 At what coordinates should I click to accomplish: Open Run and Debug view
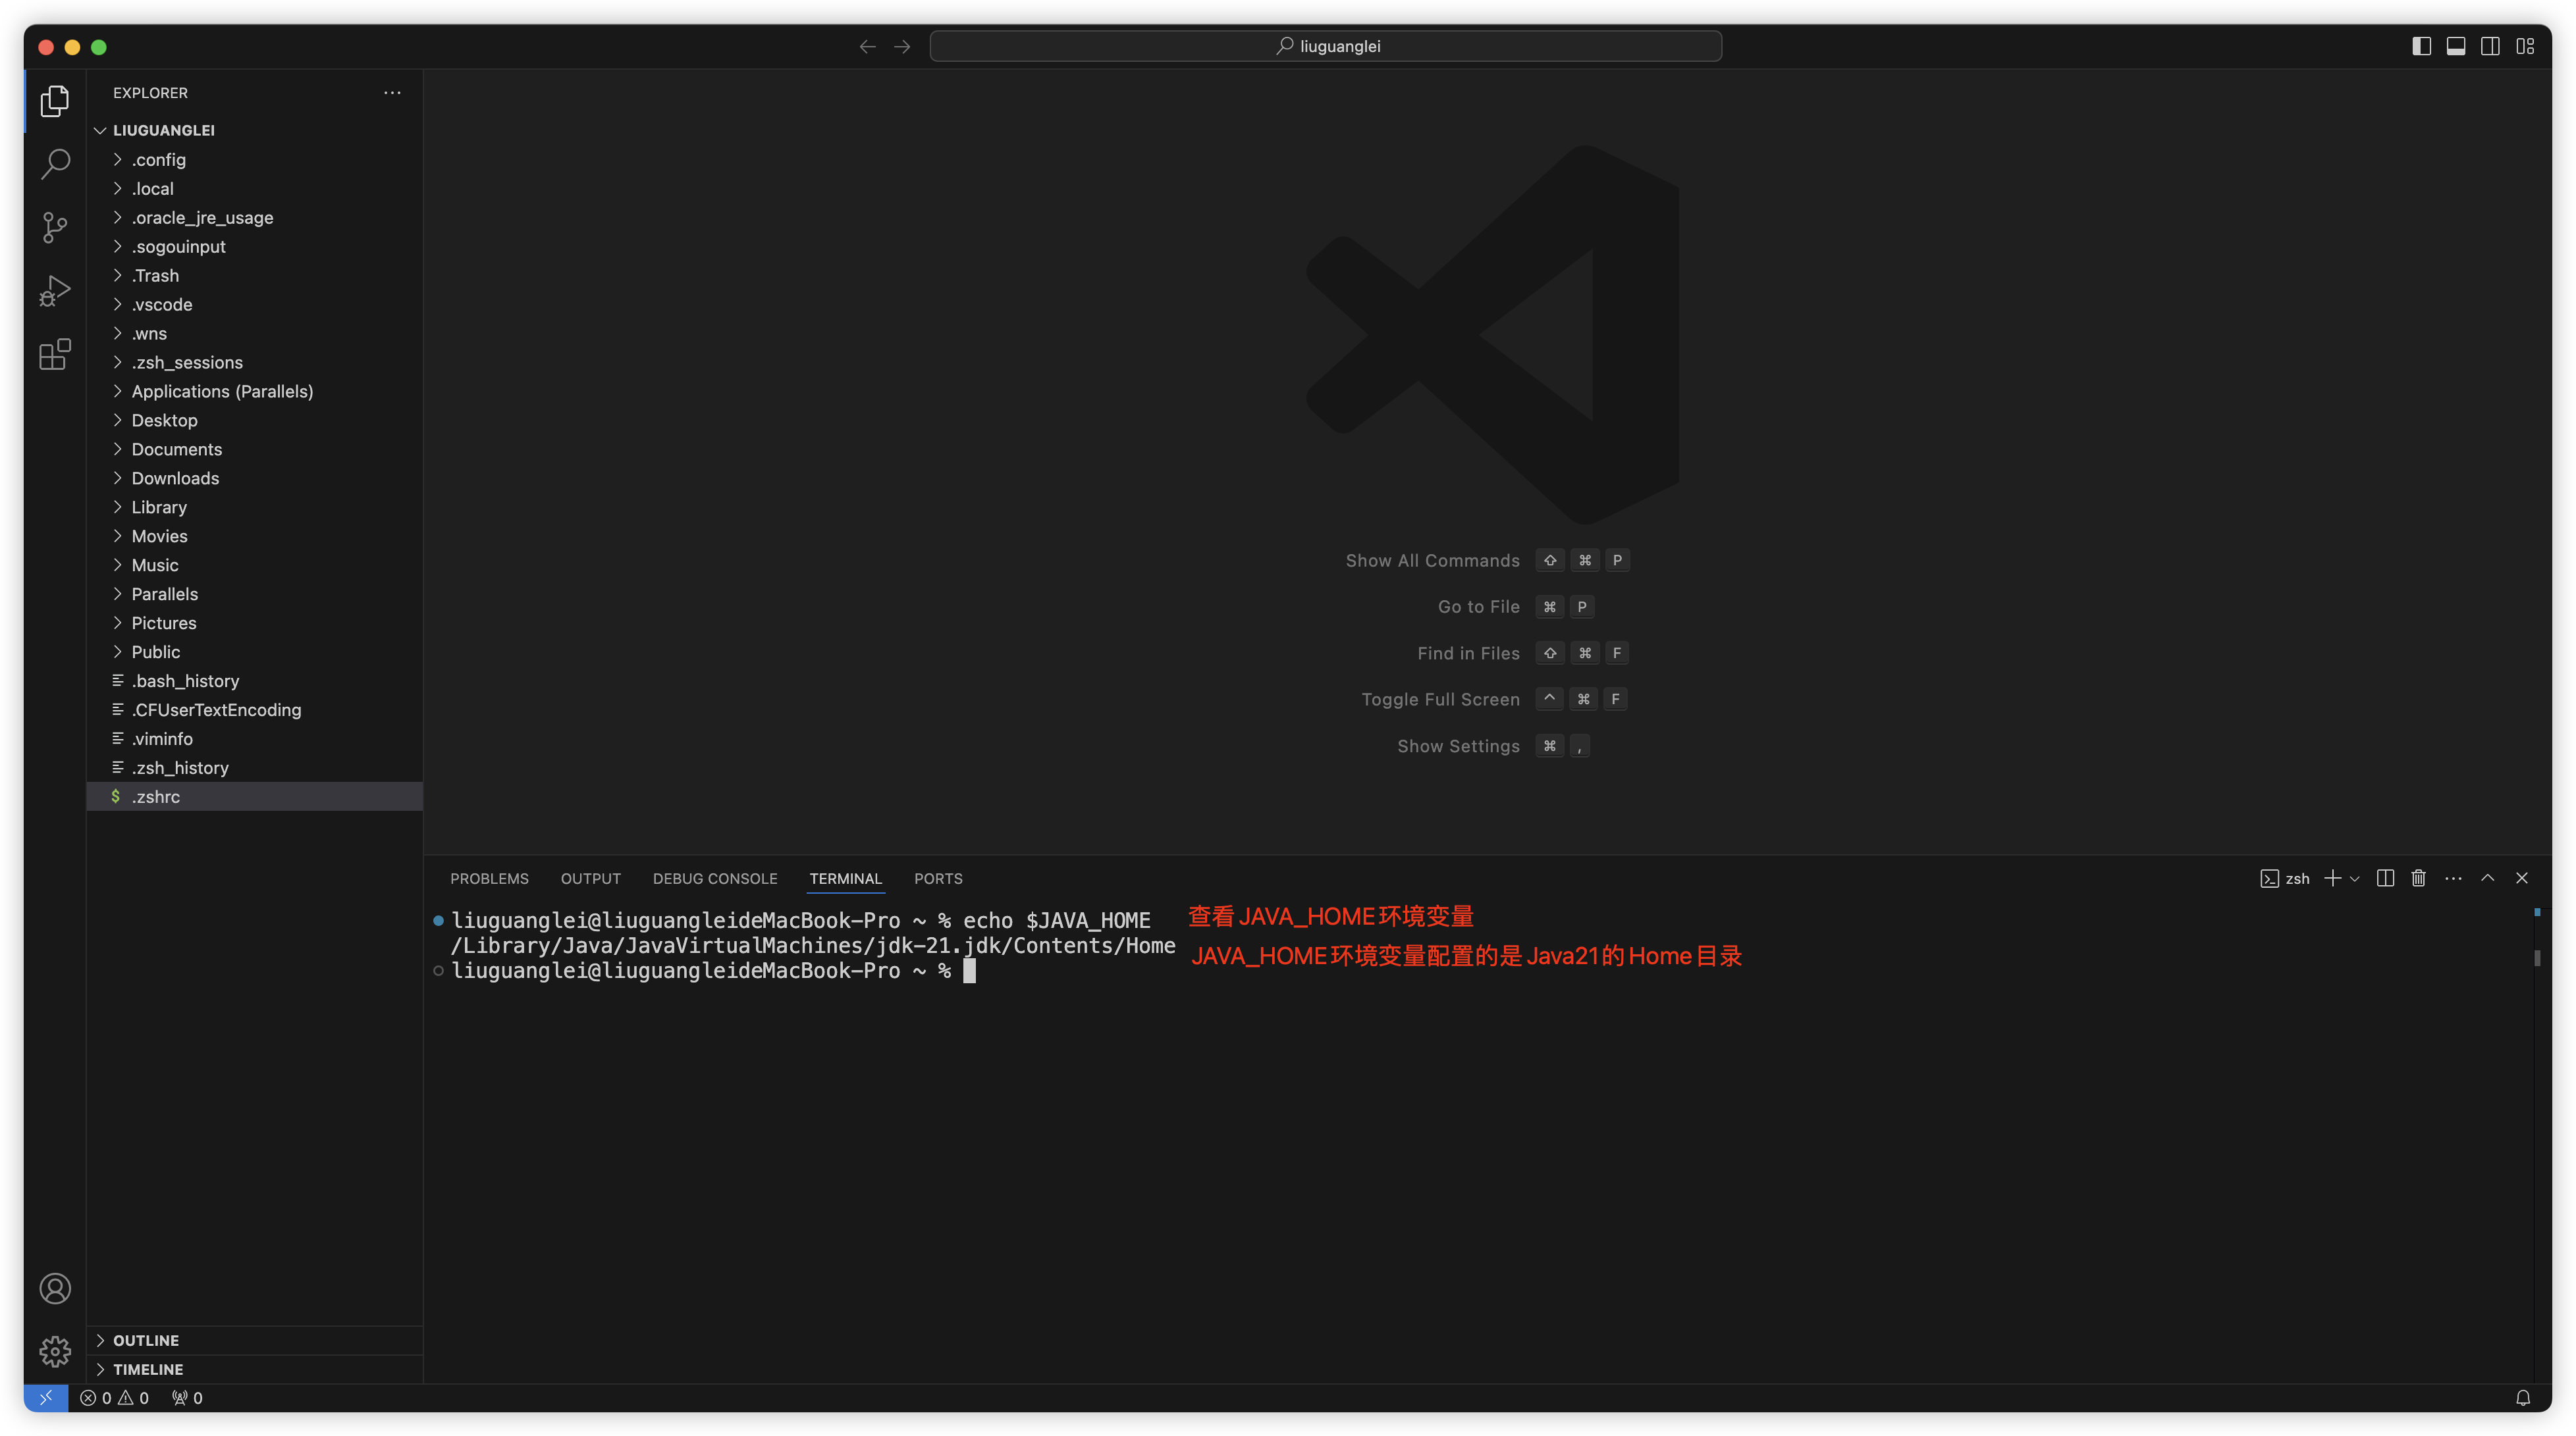coord(55,291)
